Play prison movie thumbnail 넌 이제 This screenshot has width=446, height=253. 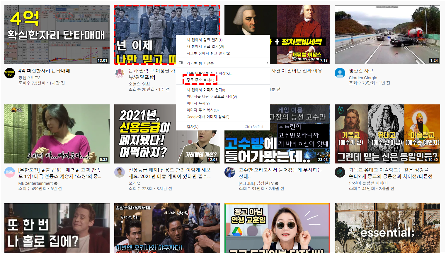tap(145, 35)
